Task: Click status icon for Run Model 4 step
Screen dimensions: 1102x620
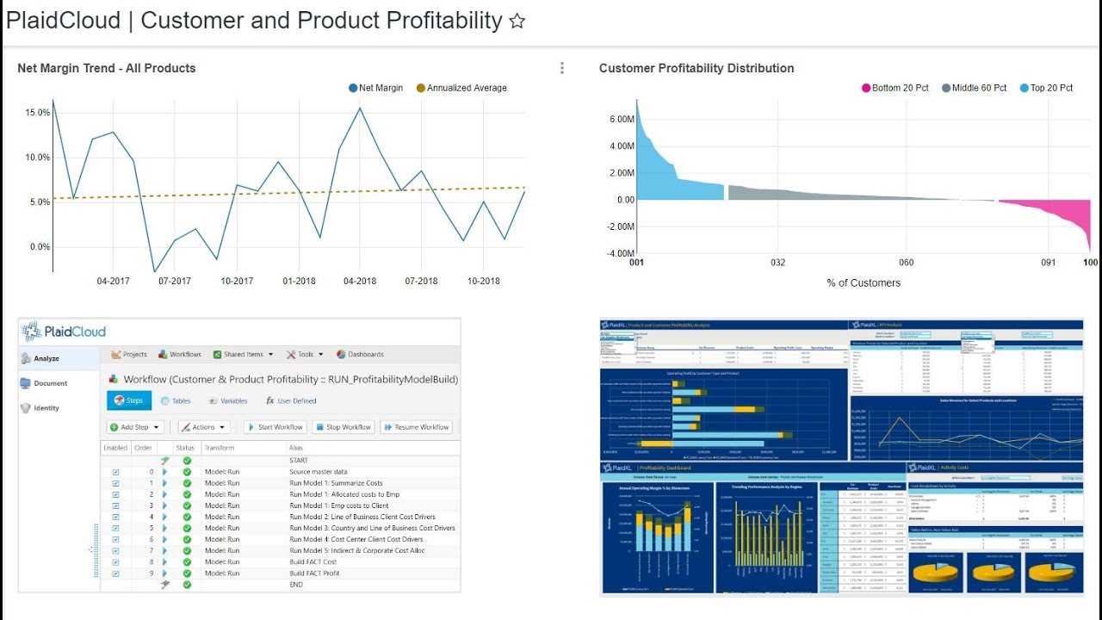Action: click(187, 539)
